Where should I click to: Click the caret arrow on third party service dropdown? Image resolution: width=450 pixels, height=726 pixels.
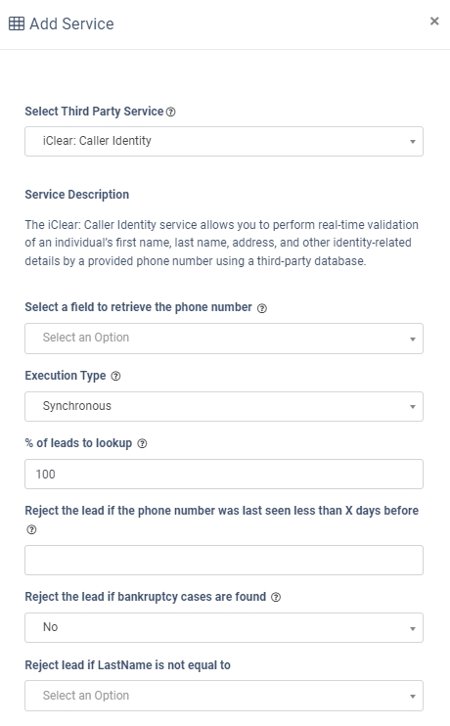(413, 142)
